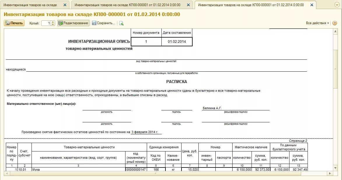Click horizontal scrollbar left arrow
Image resolution: width=342 pixels, height=180 pixels.
[7, 174]
